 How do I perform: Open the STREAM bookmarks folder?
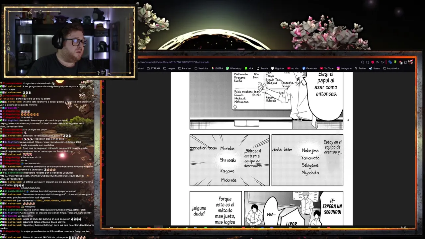[x=153, y=68]
